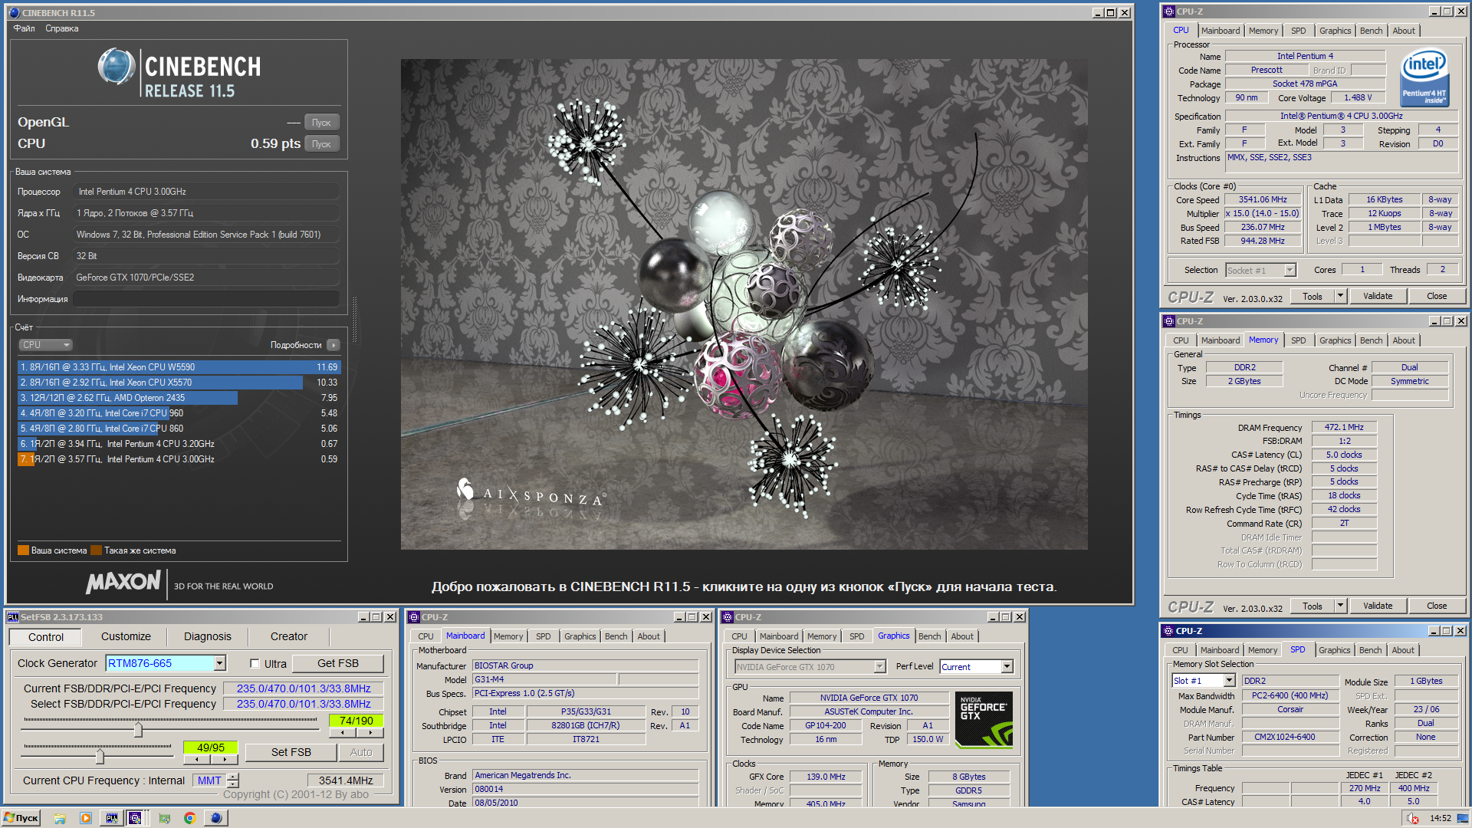Open the Socket #1 Selection dropdown
This screenshot has width=1472, height=828.
[x=1290, y=270]
